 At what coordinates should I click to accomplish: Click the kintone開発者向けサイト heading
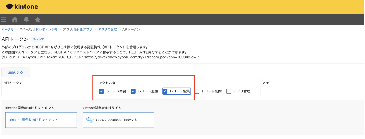102,108
